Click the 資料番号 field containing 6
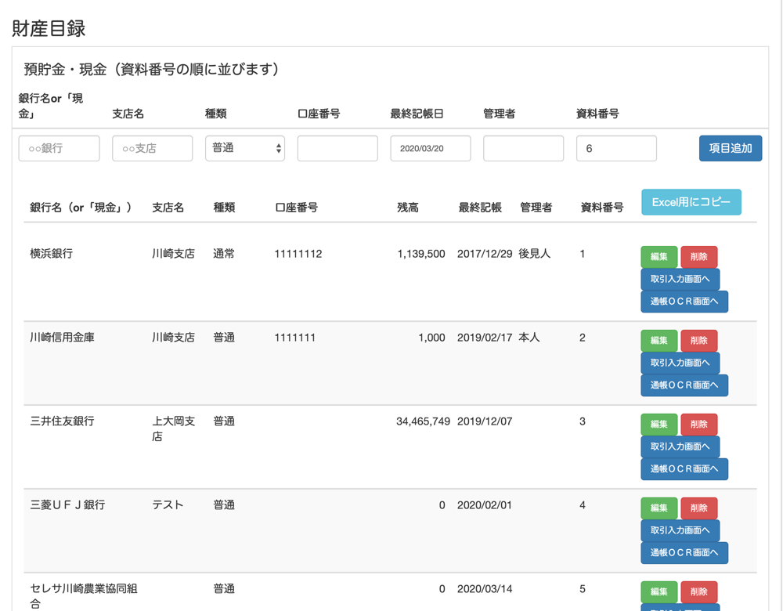The height and width of the screenshot is (611, 783). pyautogui.click(x=616, y=148)
